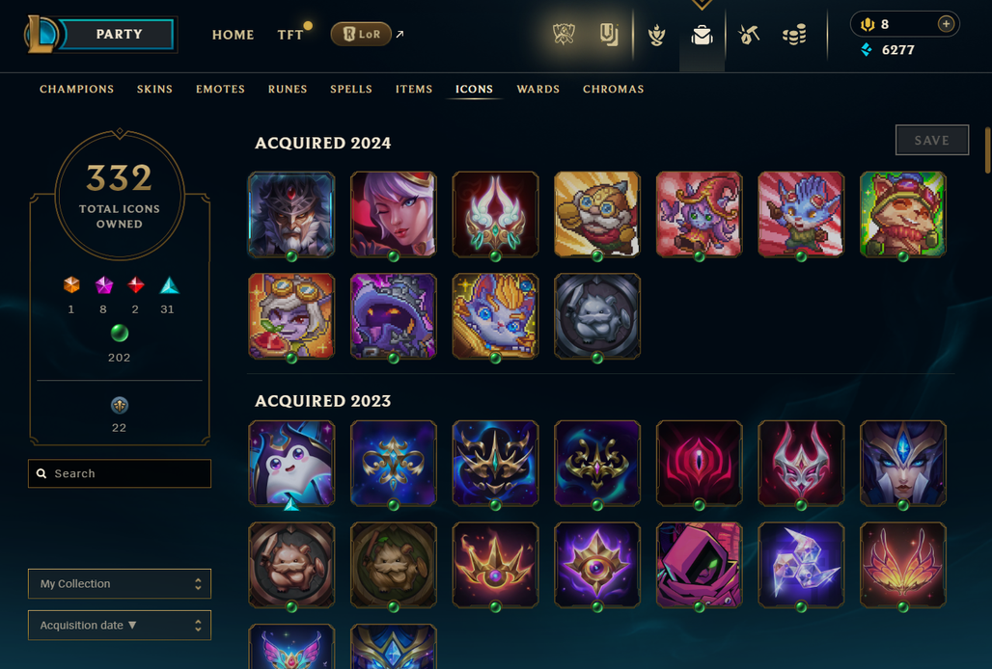
Task: Open the Clash crossed-banners icon
Action: 563,35
